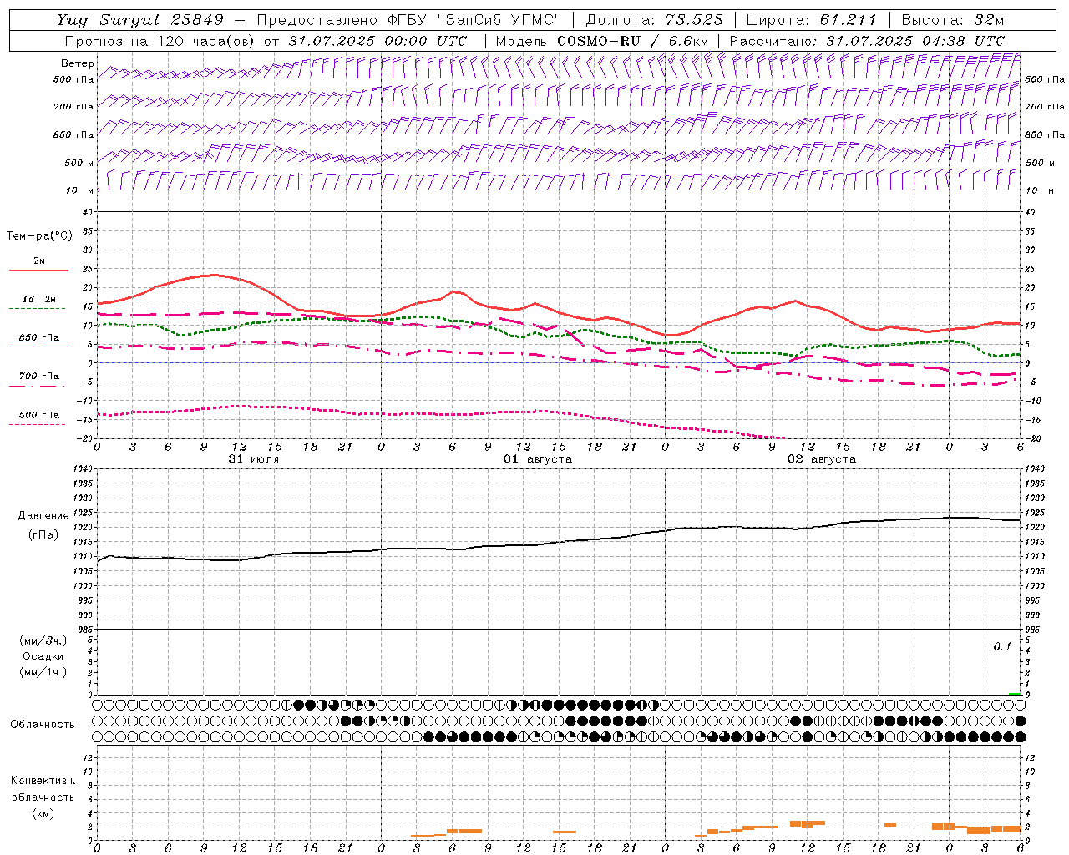Click the Td 2м dew point legend label
The width and height of the screenshot is (1069, 855).
[x=38, y=299]
